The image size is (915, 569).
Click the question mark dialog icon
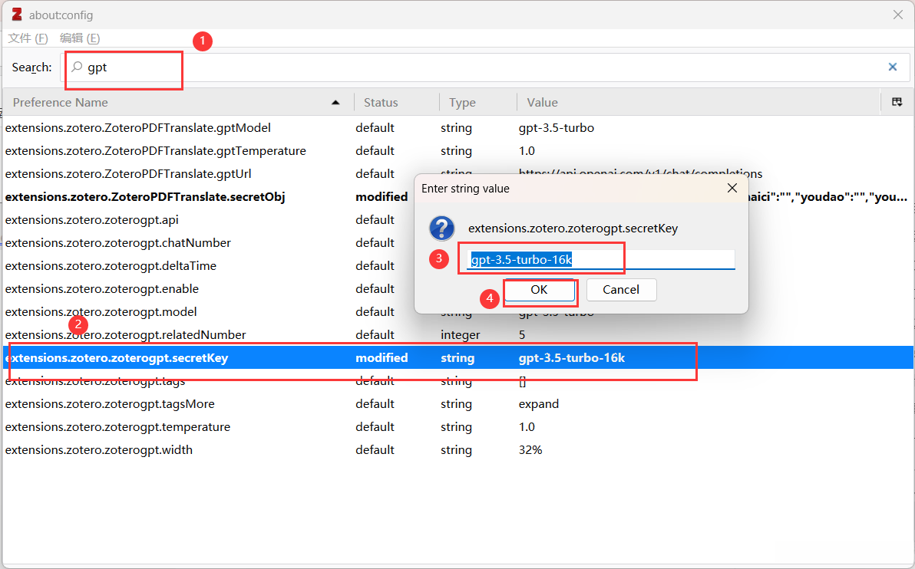point(441,229)
